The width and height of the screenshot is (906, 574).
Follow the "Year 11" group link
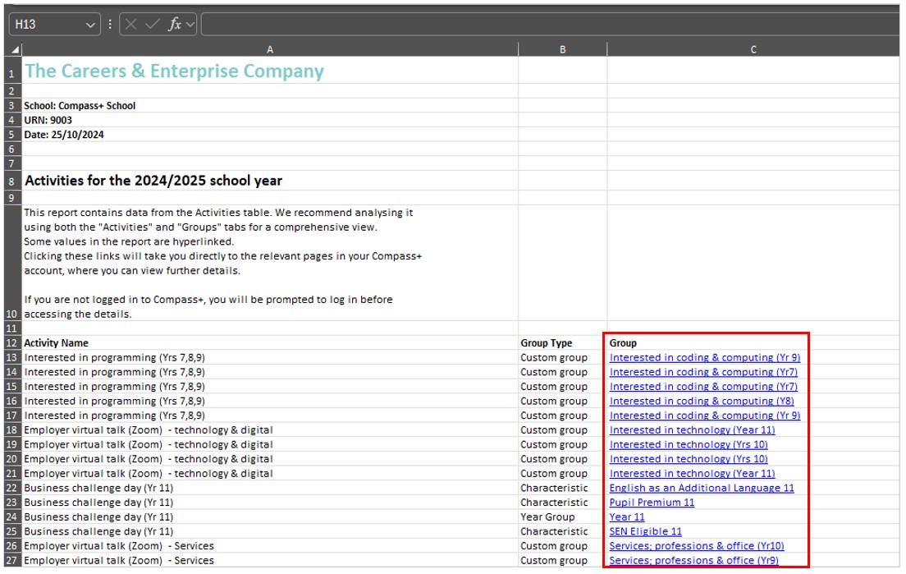(627, 517)
